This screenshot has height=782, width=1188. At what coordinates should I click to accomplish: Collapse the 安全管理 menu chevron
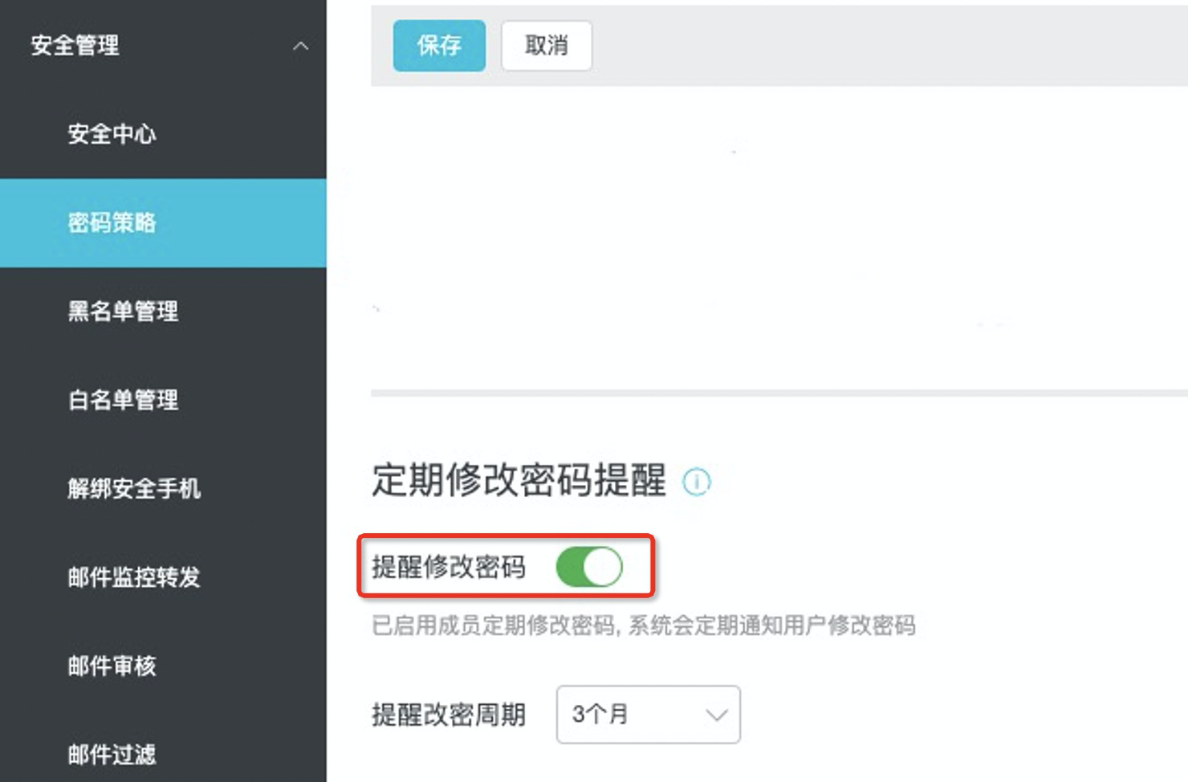(300, 46)
